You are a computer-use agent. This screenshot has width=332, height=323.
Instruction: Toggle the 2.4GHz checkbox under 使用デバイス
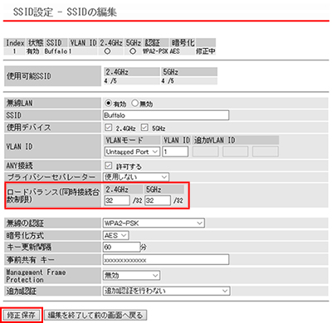click(x=108, y=128)
